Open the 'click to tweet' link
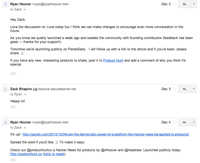 [x=54, y=154]
